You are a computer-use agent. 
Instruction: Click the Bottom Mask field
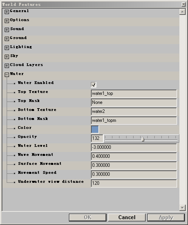coord(134,120)
